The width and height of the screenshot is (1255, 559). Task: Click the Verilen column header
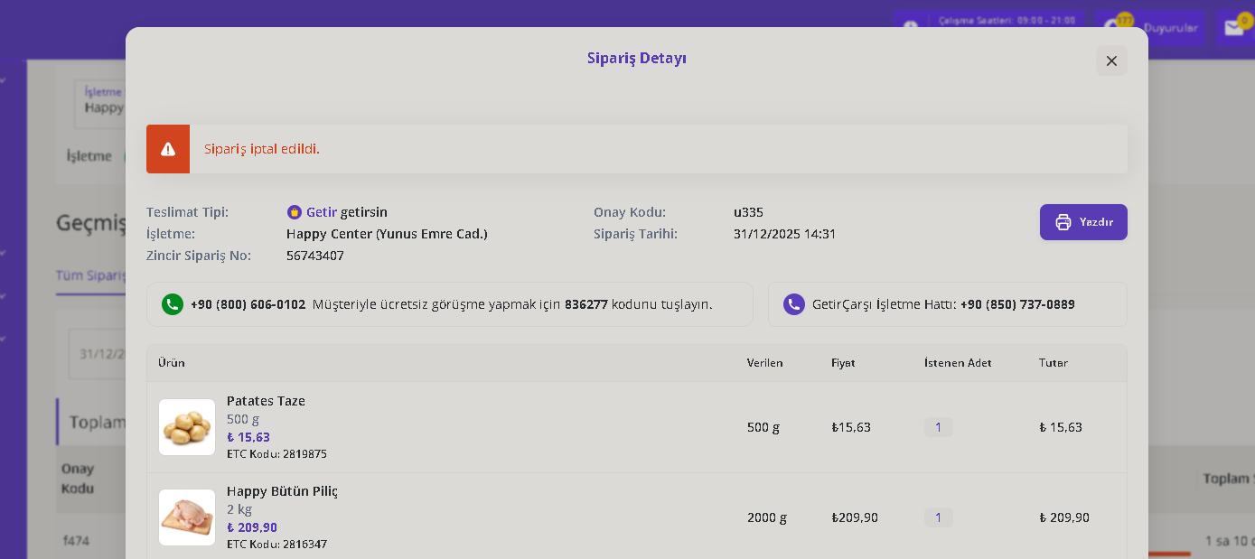pos(765,363)
